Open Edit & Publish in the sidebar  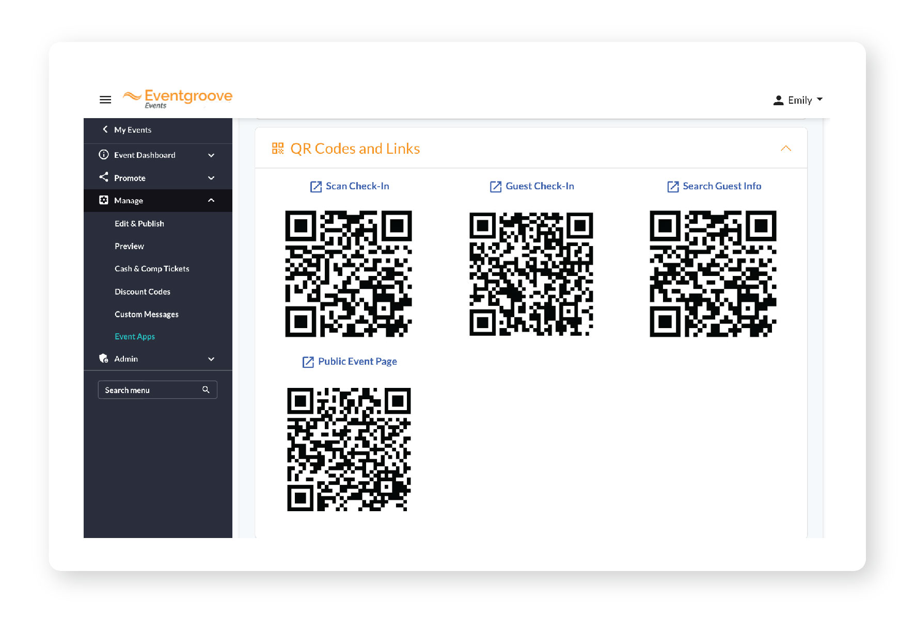(139, 223)
